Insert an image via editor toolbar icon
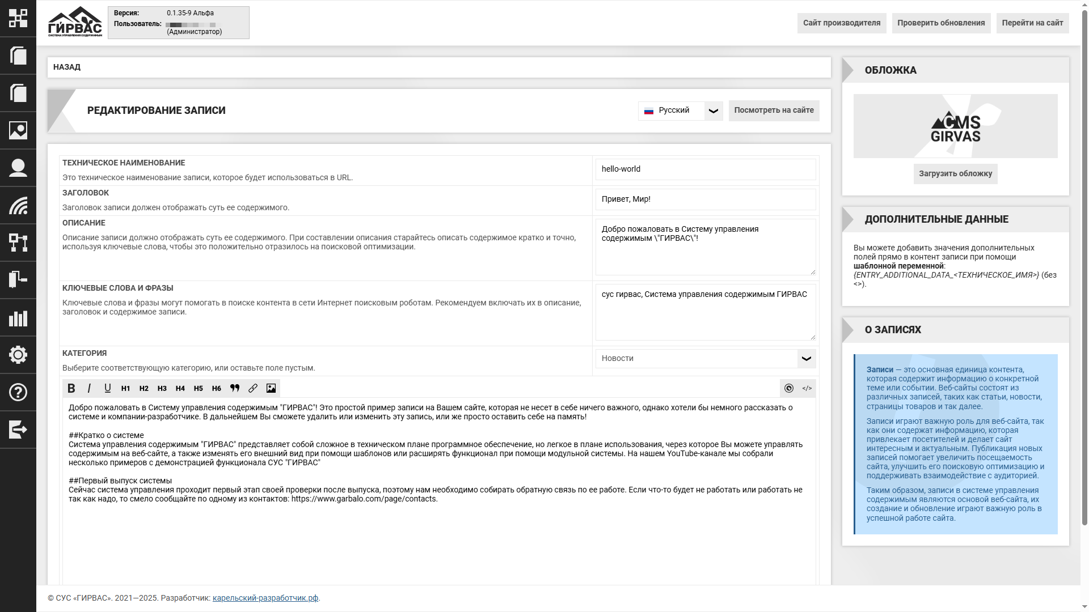The height and width of the screenshot is (612, 1089). point(271,388)
